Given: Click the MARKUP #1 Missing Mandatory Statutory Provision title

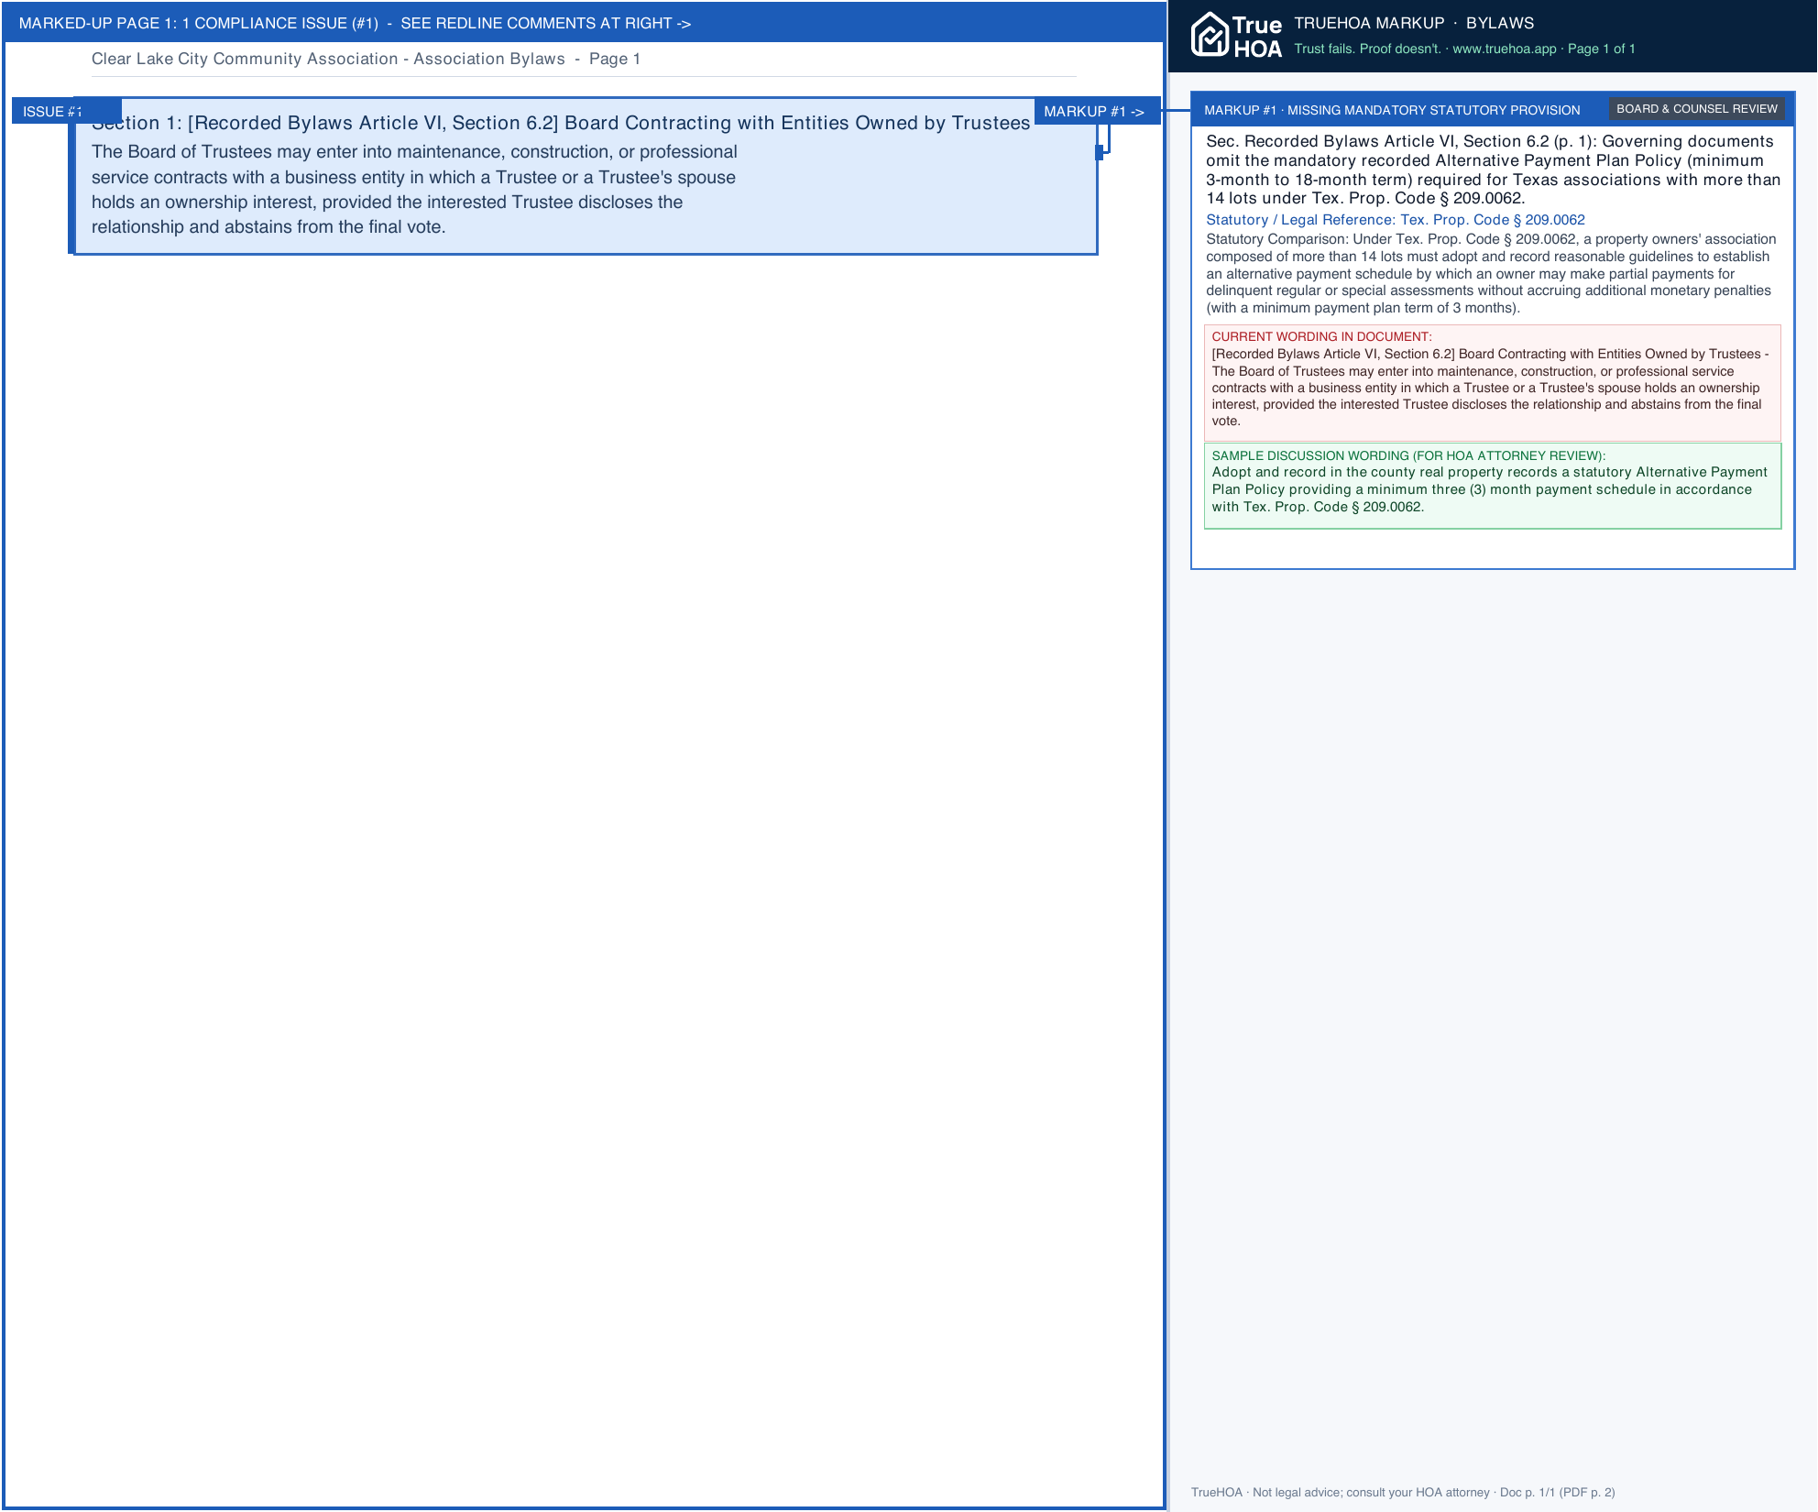Looking at the screenshot, I should point(1392,110).
